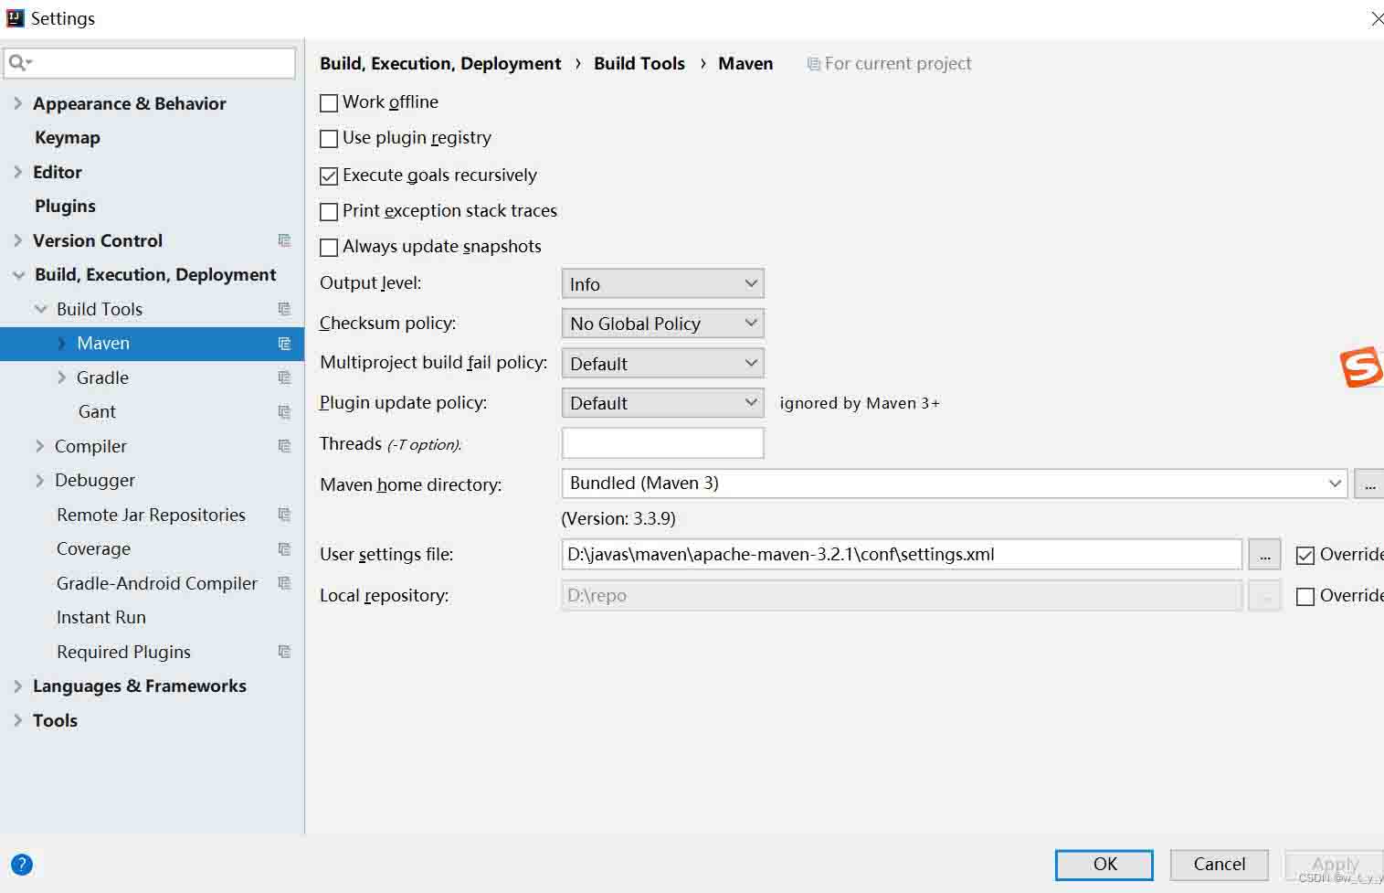Click the Threads input field
The image size is (1384, 893).
tap(662, 443)
